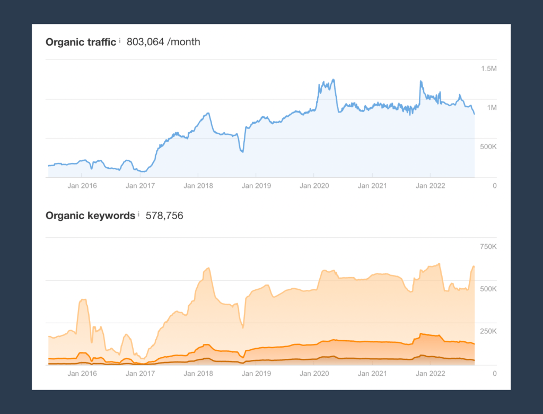Click Jan 2016 under the Organic keywords chart
This screenshot has height=414, width=543.
click(x=82, y=374)
